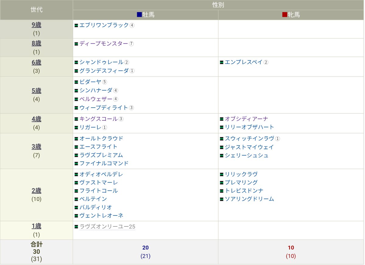The width and height of the screenshot is (365, 265).
Task: Open mare リリーオブザハート
Action: [x=249, y=127]
